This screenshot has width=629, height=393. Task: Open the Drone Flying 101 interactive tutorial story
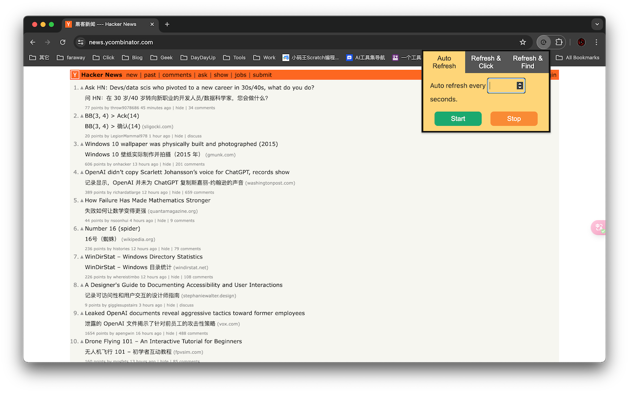(164, 341)
